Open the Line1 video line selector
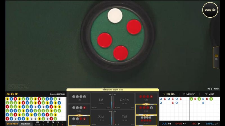 coord(210,94)
